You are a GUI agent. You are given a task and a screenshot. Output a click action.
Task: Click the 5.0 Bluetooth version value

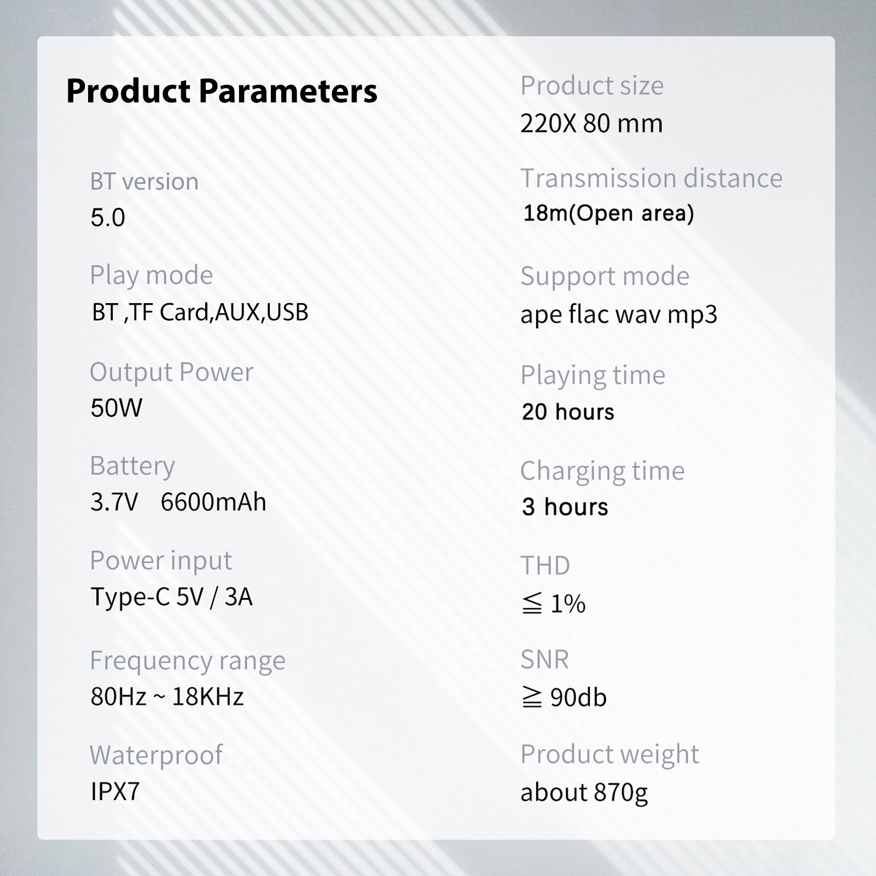(108, 218)
